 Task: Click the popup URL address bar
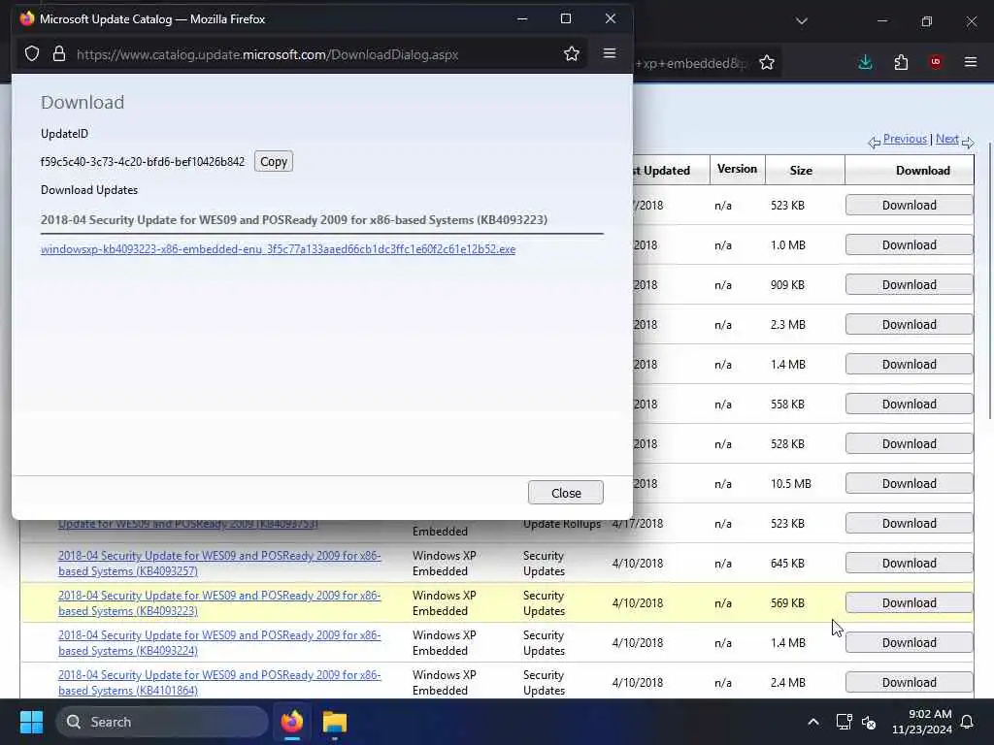click(267, 54)
